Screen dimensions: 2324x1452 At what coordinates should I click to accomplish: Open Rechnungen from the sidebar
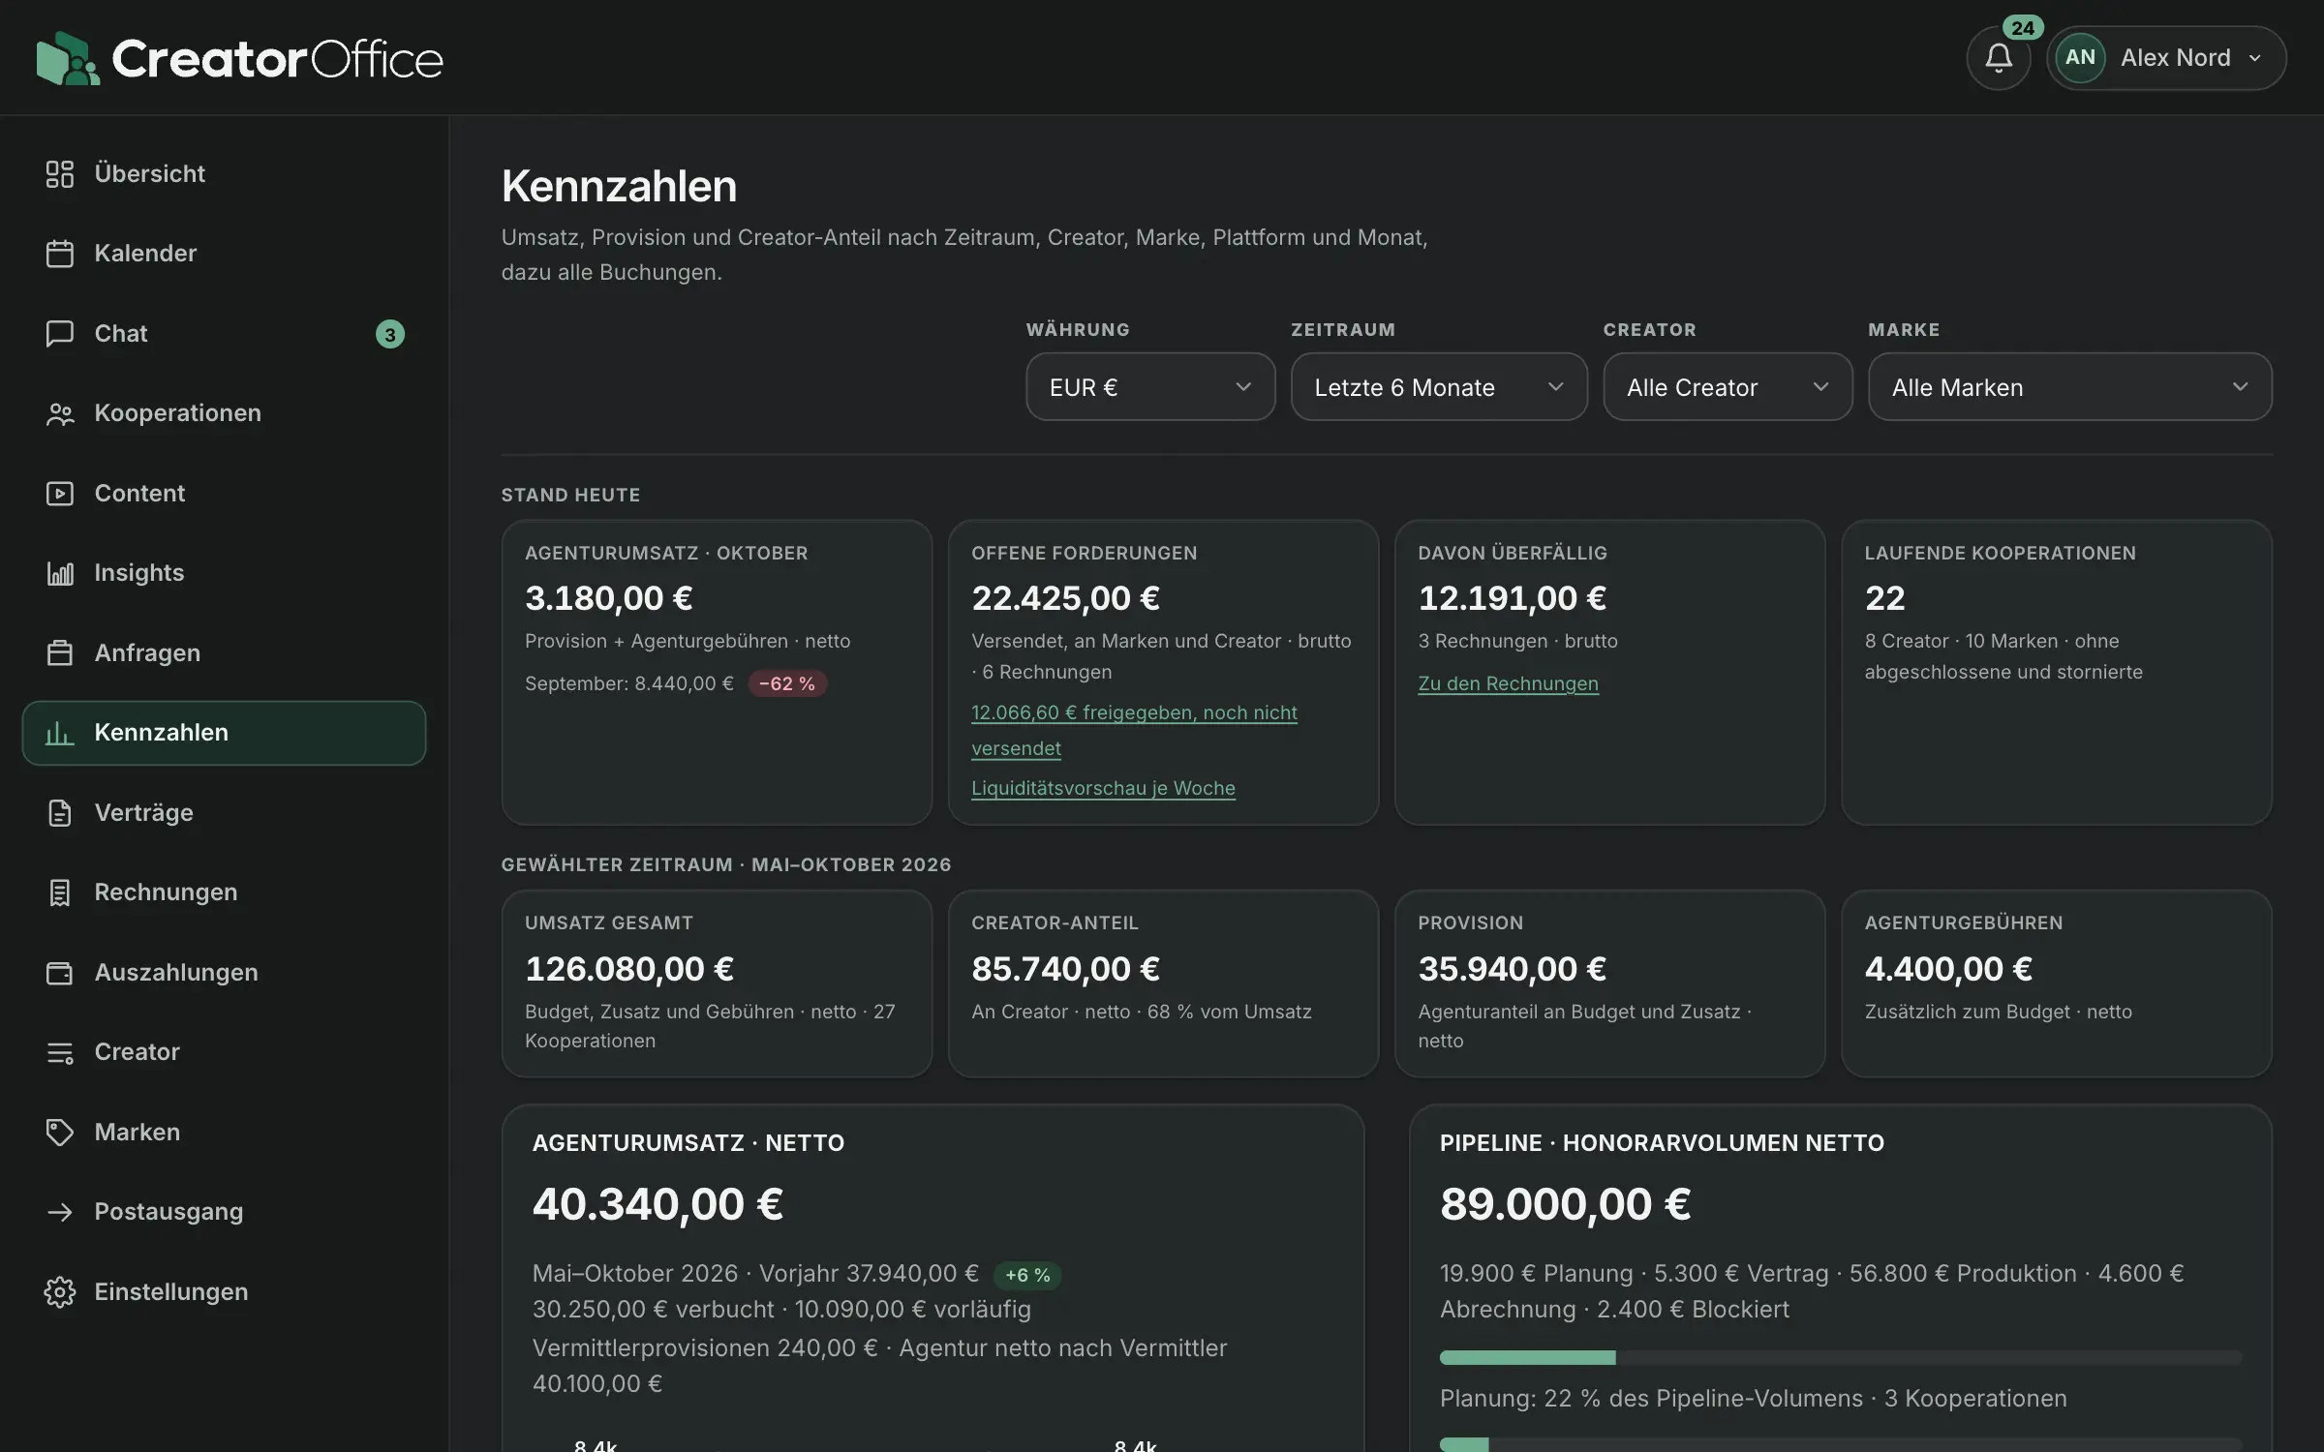tap(224, 892)
